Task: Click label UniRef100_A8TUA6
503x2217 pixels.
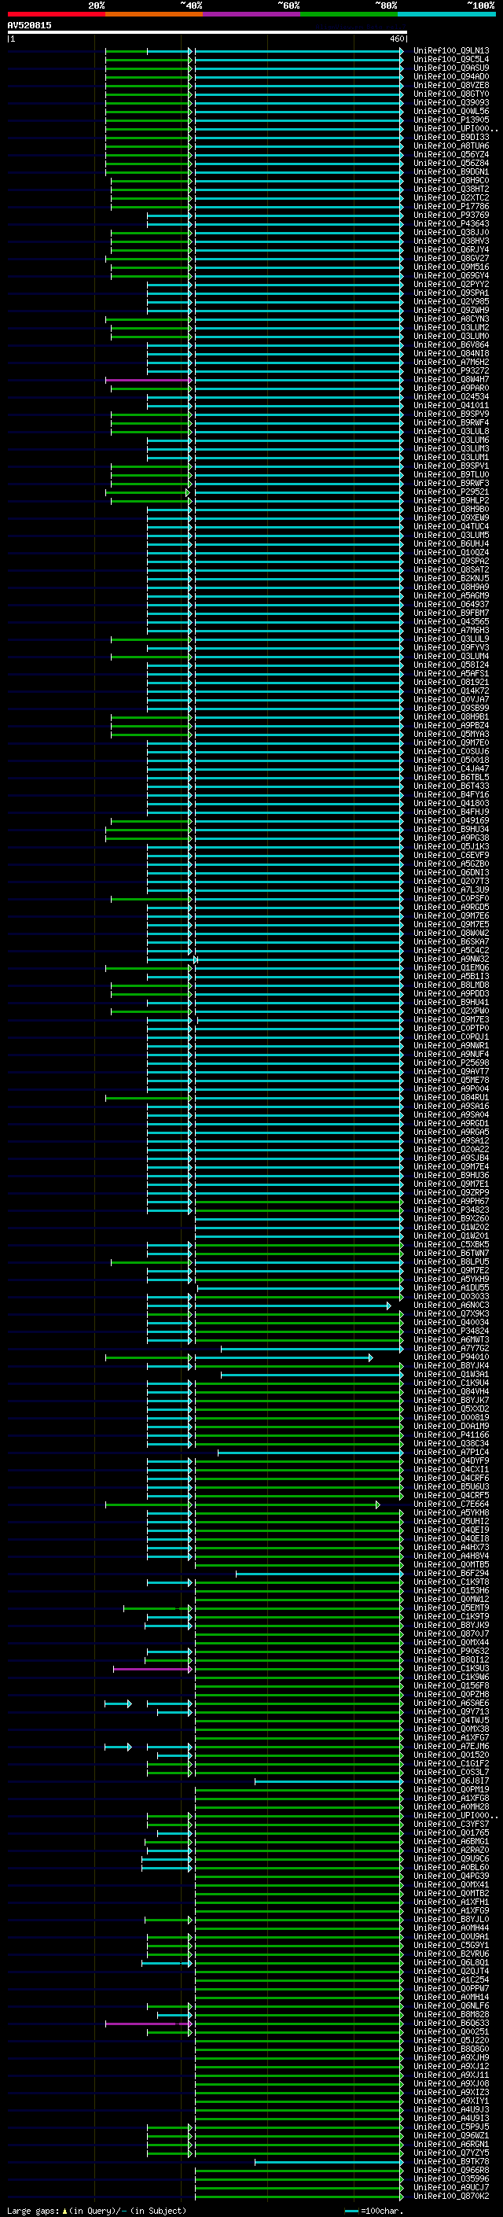Action: [450, 145]
